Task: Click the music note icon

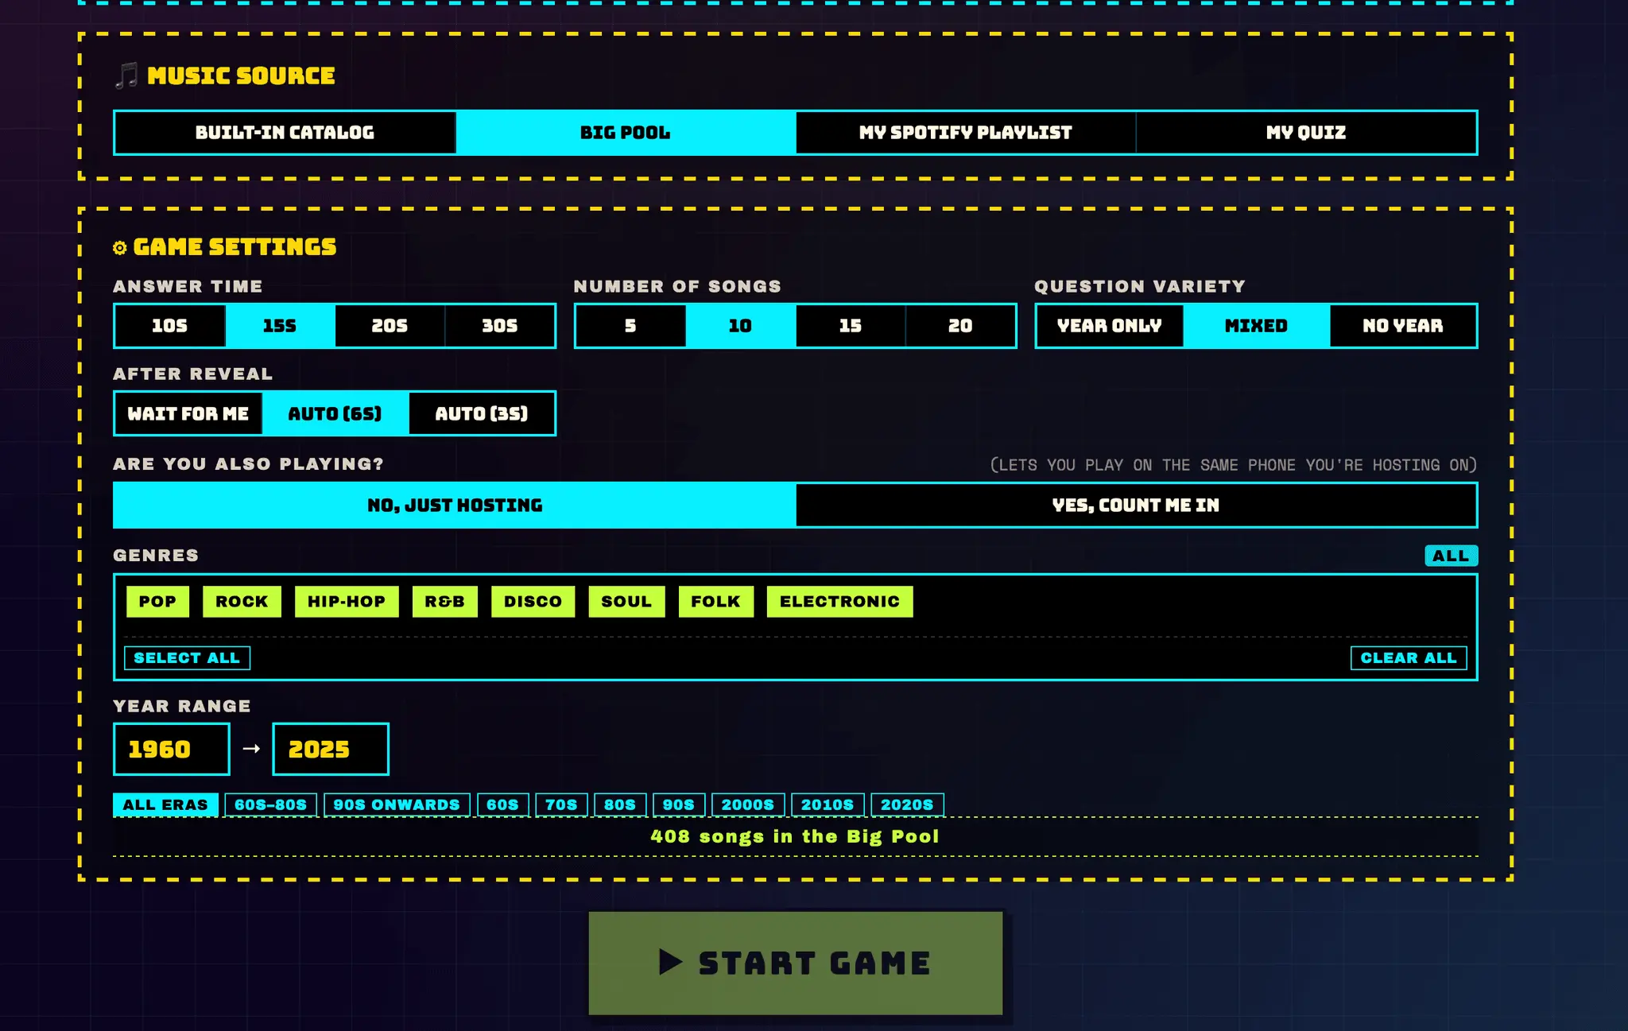Action: click(x=126, y=76)
